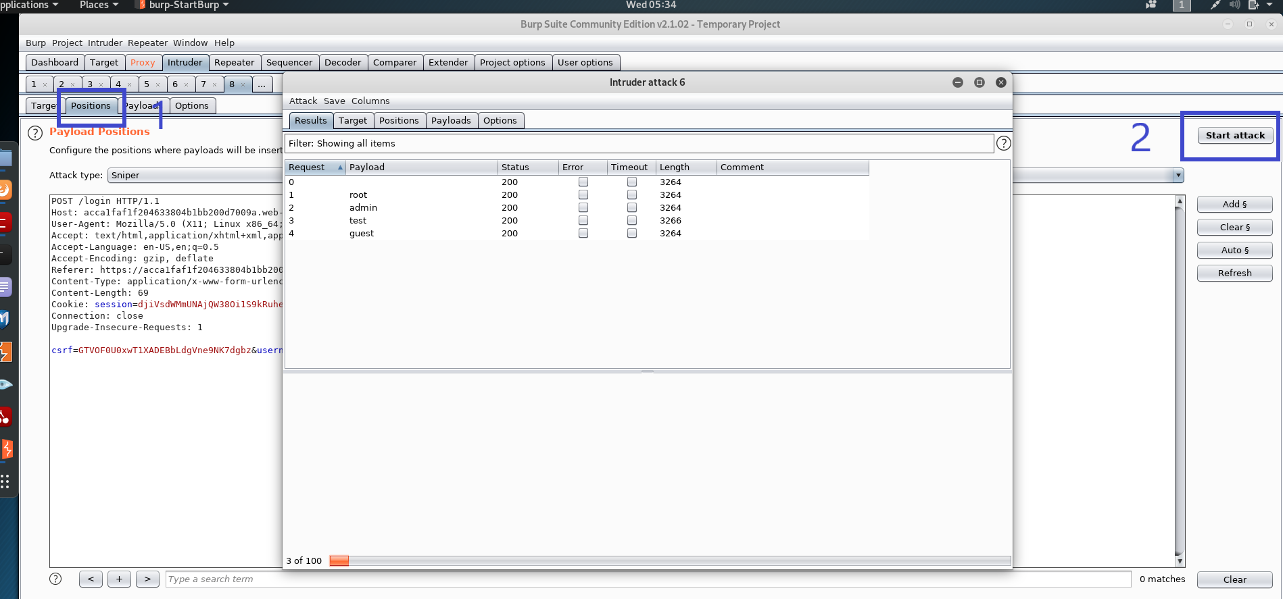The height and width of the screenshot is (599, 1283).
Task: Click the scrollbar down arrow in editor
Action: click(1180, 561)
